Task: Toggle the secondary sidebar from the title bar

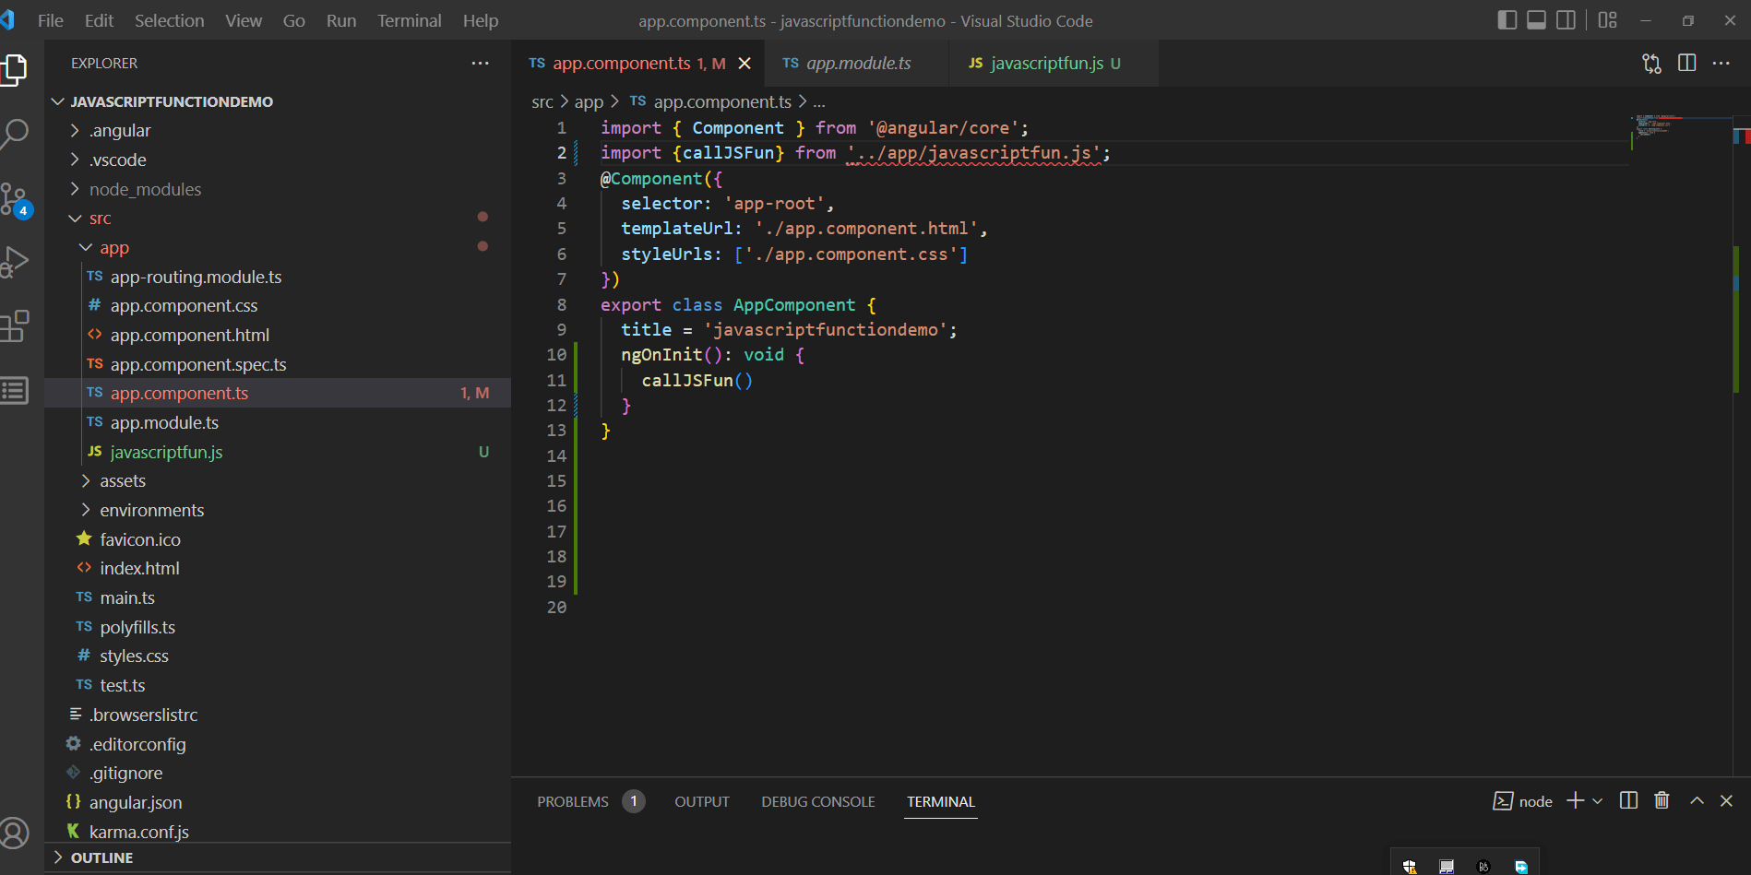Action: 1565,19
